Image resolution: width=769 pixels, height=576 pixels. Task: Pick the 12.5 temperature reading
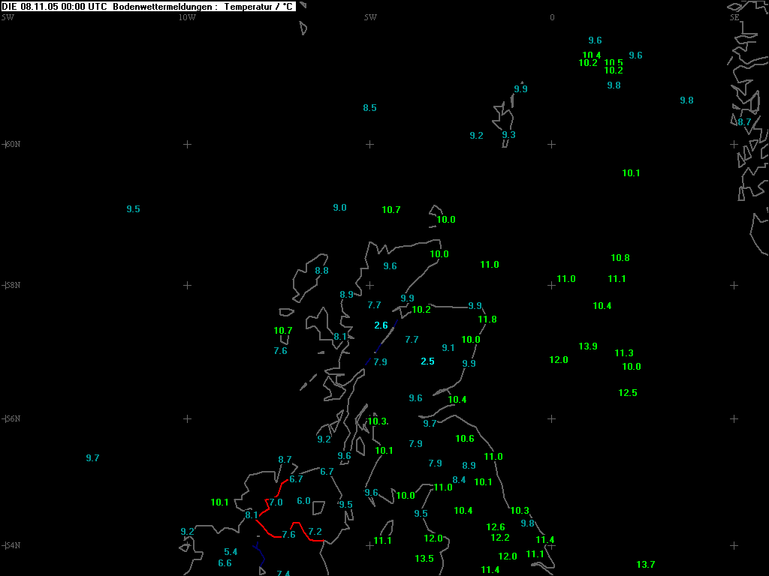pos(628,393)
